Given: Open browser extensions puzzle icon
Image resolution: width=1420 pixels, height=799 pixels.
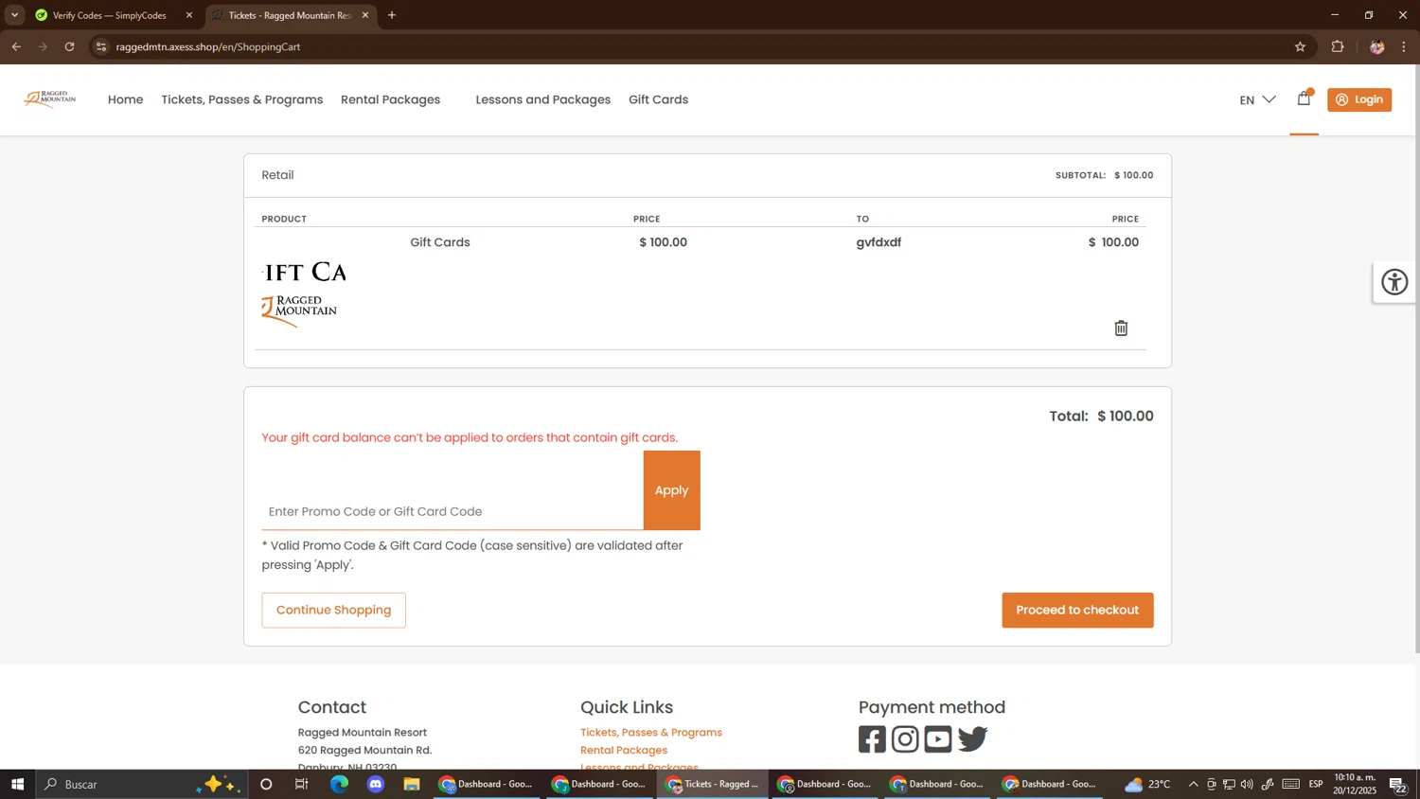Looking at the screenshot, I should 1338,46.
